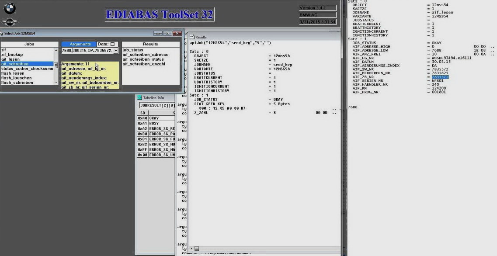Select job_status in the Results list
The image size is (497, 256).
pyautogui.click(x=133, y=50)
